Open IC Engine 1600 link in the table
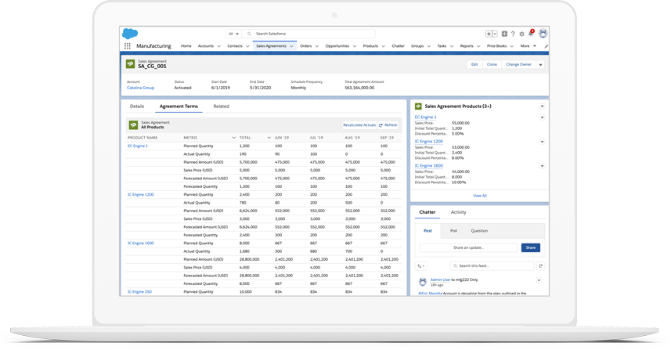 click(x=141, y=243)
